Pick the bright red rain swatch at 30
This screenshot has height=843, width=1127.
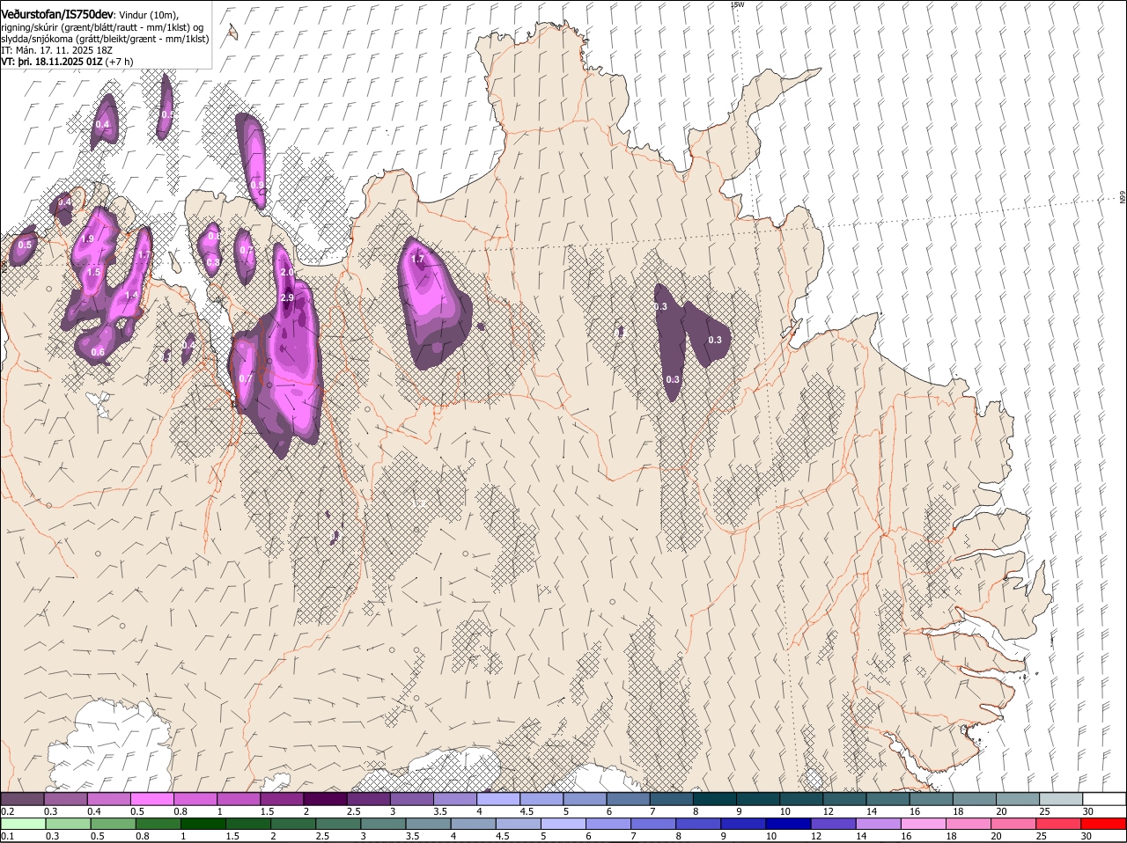(1103, 824)
